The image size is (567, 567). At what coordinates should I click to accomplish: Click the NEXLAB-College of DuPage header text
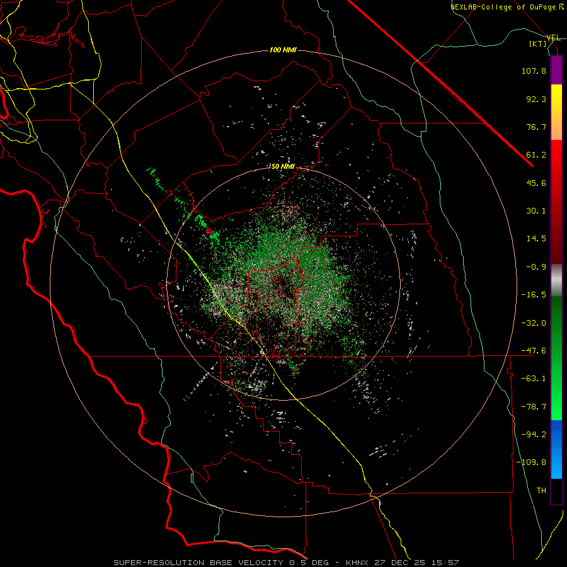(x=503, y=7)
